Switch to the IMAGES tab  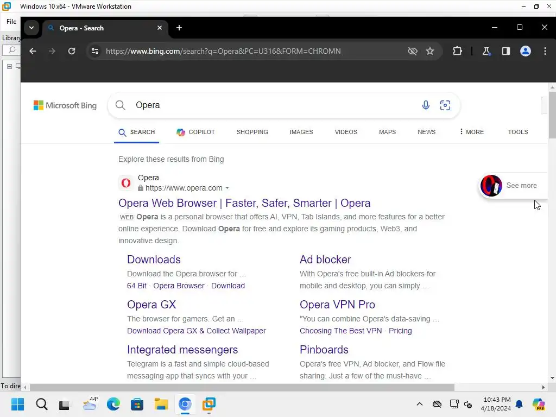point(301,132)
